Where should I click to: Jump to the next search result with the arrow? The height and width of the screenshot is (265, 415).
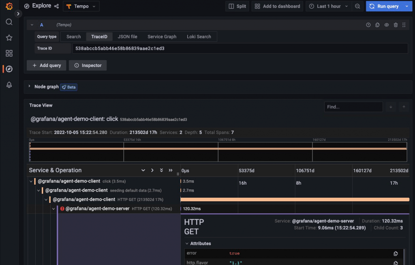[x=391, y=107]
